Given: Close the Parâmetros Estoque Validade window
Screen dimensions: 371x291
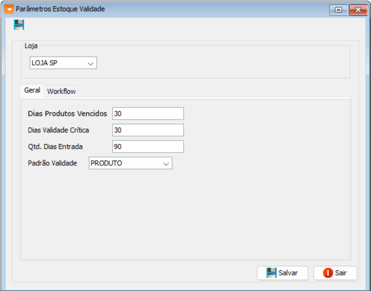Looking at the screenshot, I should [358, 10].
